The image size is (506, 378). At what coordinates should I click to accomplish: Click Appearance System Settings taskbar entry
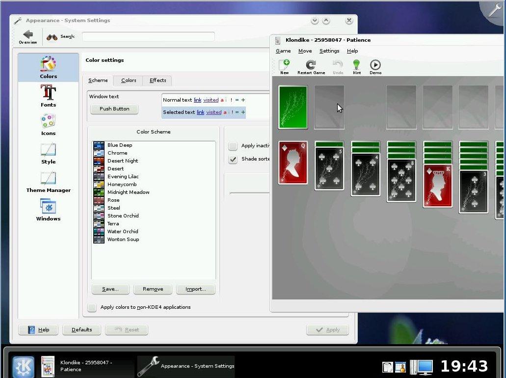186,366
